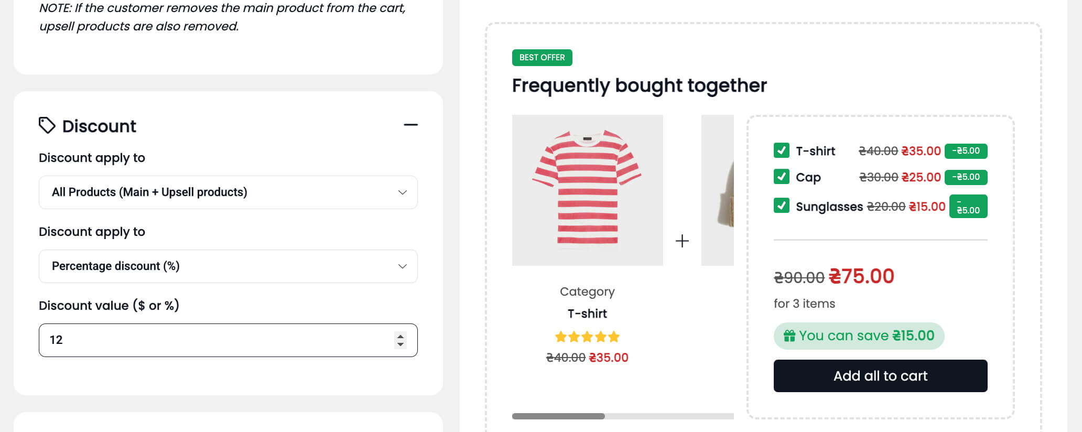Image resolution: width=1082 pixels, height=432 pixels.
Task: Click the Discount tag icon
Action: point(47,125)
